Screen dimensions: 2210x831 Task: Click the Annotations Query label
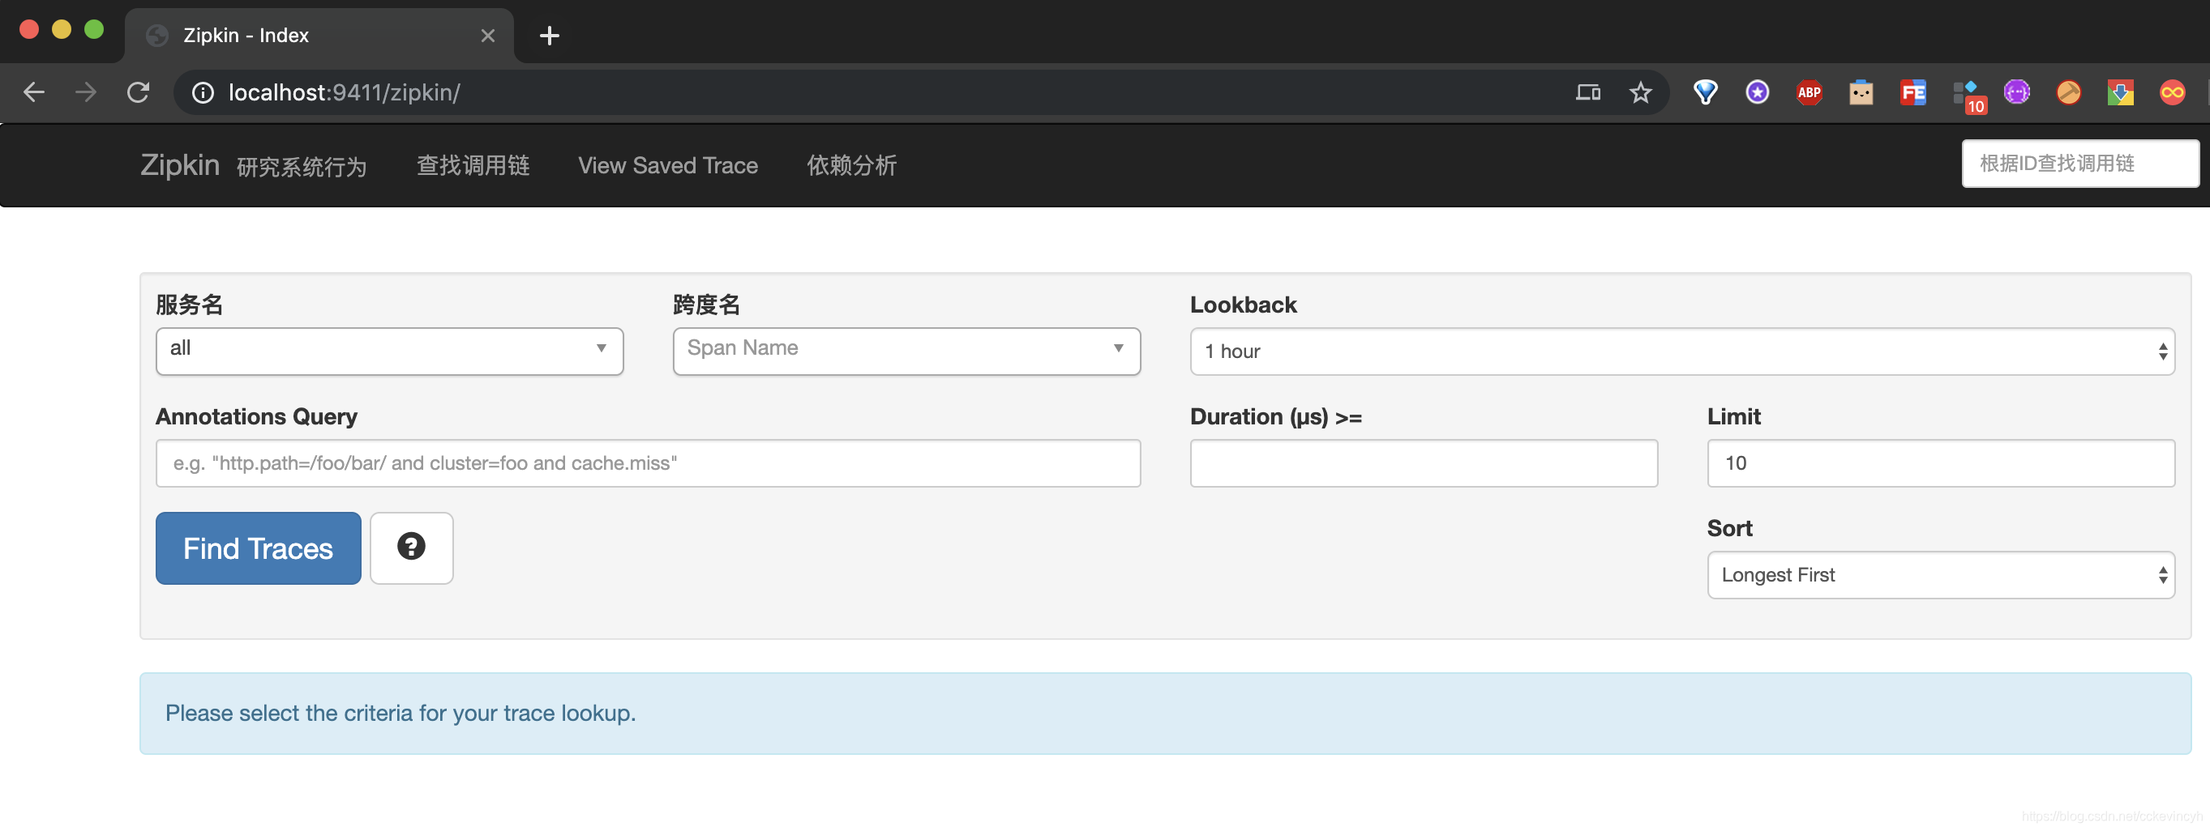pyautogui.click(x=256, y=417)
